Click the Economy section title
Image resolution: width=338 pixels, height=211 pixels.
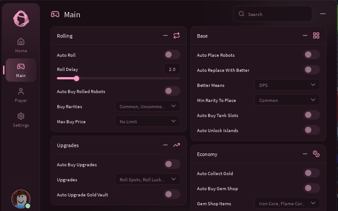pyautogui.click(x=207, y=154)
